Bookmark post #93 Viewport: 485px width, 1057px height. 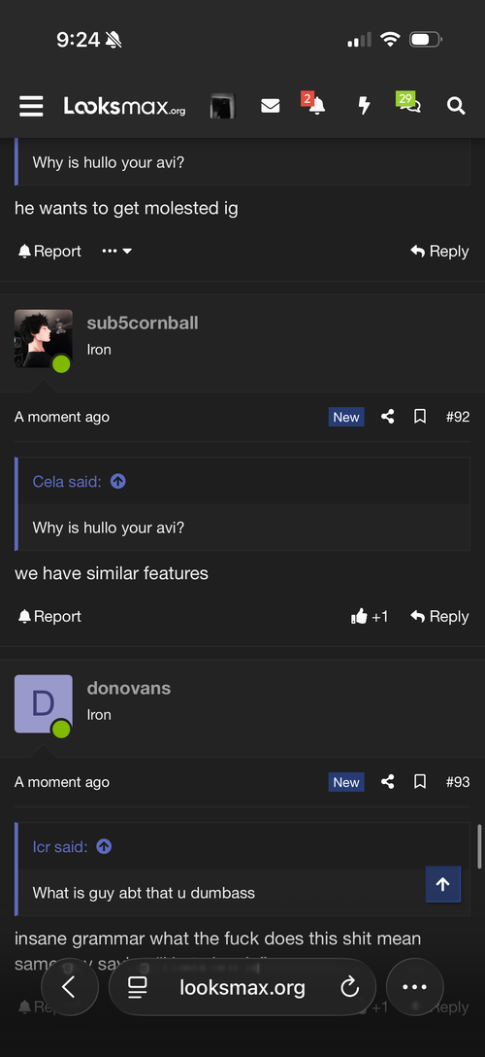(420, 782)
